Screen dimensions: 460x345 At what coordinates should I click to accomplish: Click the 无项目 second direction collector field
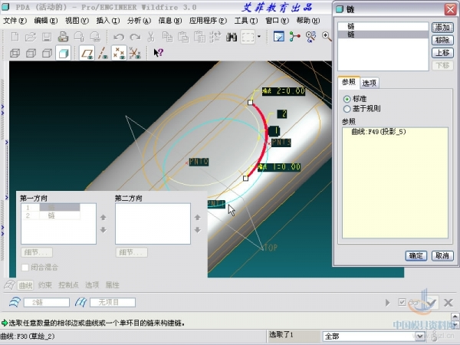(113, 303)
